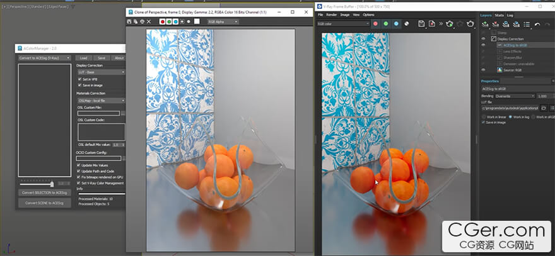Start interactive rendering teapot icon
Viewport: 555px width, 256px height.
click(x=450, y=24)
